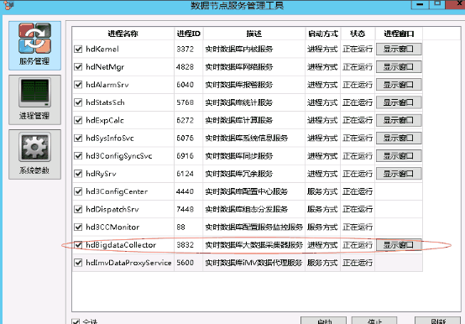Click 显示窗口 in hdStatsSch row

point(399,102)
